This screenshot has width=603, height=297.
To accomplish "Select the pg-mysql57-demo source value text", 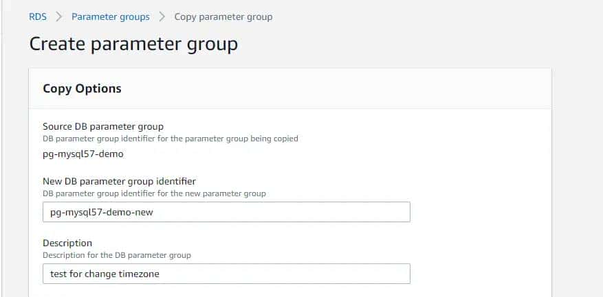I will [x=83, y=154].
